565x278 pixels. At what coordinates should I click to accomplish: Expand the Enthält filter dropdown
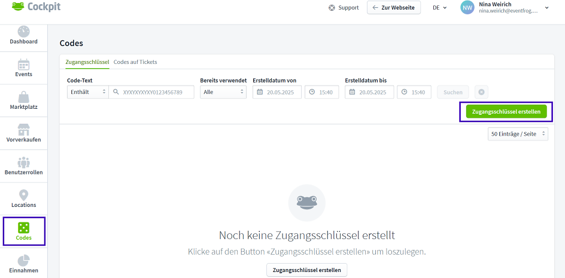(x=87, y=92)
